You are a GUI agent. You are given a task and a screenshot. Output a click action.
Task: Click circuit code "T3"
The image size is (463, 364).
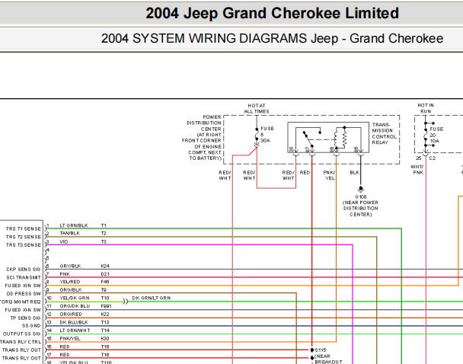pos(104,241)
